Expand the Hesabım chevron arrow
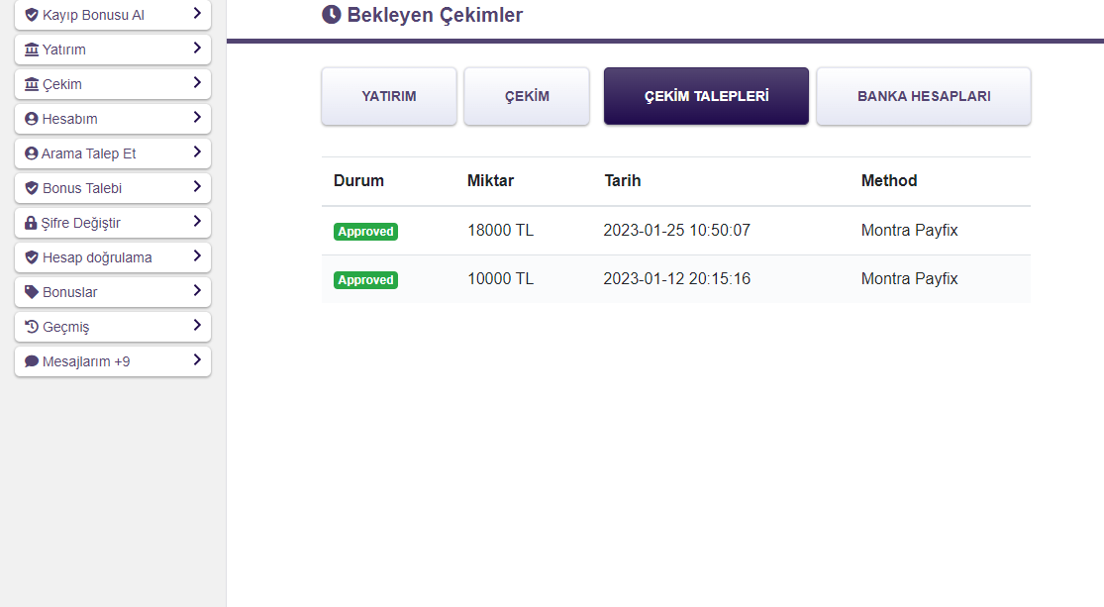Viewport: 1104px width, 607px height. [197, 117]
